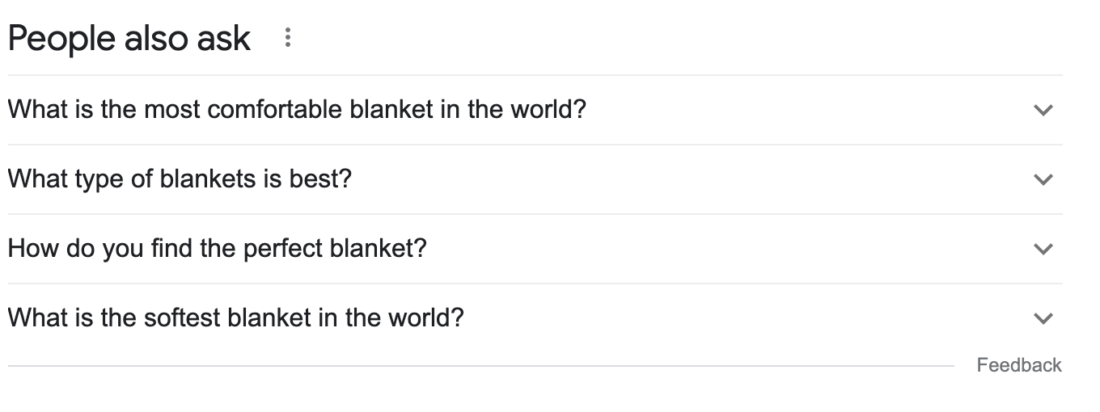Viewport: 1100px width, 412px height.
Task: Click the vertical ellipsis next to the heading
Action: coord(288,38)
